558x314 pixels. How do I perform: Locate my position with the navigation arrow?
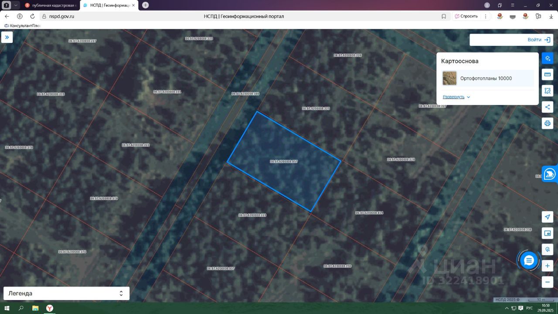[x=548, y=217]
